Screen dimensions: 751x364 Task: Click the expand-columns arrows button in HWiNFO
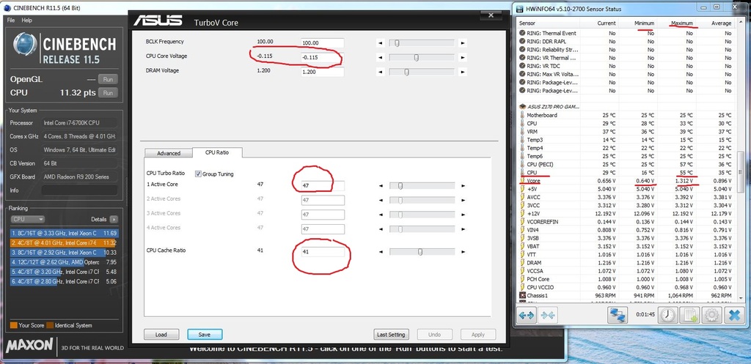tap(527, 315)
